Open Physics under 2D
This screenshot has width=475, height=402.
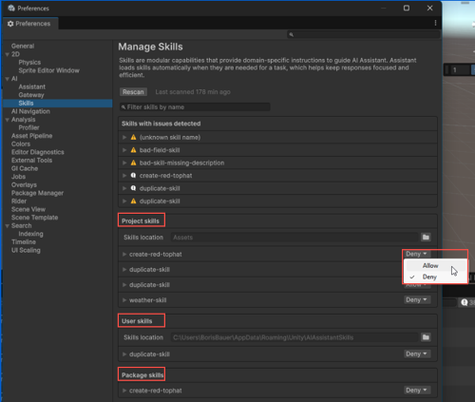(x=29, y=63)
